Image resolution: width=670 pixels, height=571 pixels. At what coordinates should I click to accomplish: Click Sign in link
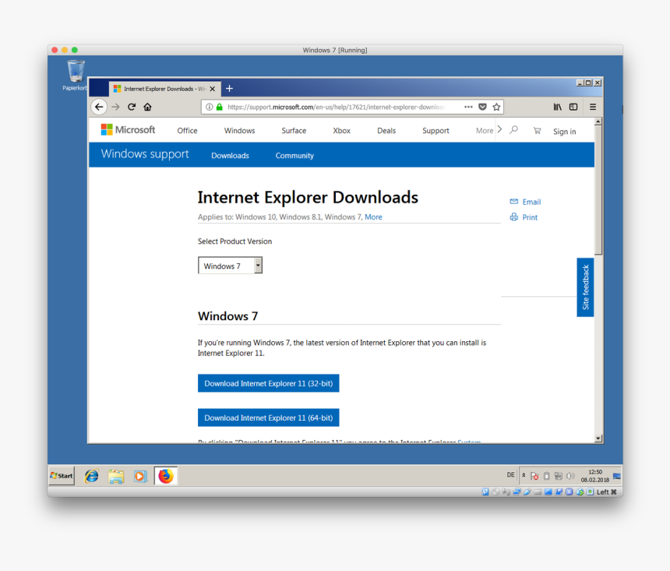(565, 132)
